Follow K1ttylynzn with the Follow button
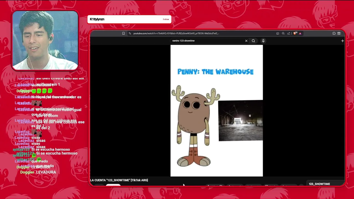The height and width of the screenshot is (199, 354). click(x=166, y=19)
